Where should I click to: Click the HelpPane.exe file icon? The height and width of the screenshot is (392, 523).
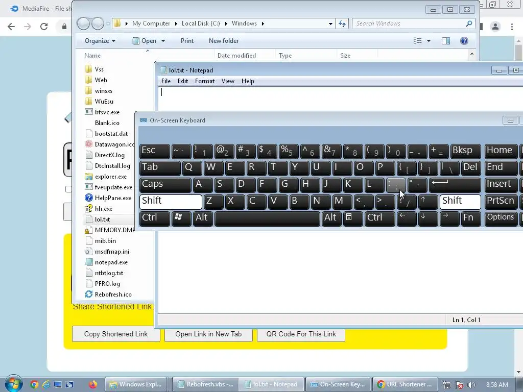coord(88,198)
